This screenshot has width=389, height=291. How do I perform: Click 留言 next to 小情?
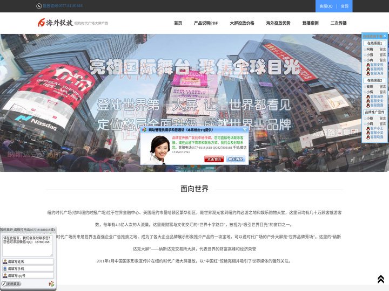point(383,92)
